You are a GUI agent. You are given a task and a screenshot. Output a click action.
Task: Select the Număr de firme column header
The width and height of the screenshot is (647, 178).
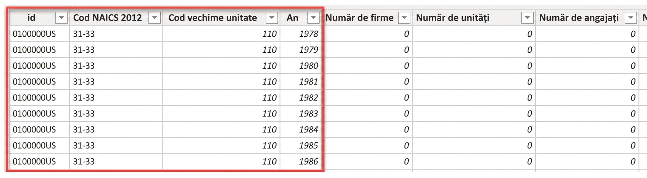point(359,18)
